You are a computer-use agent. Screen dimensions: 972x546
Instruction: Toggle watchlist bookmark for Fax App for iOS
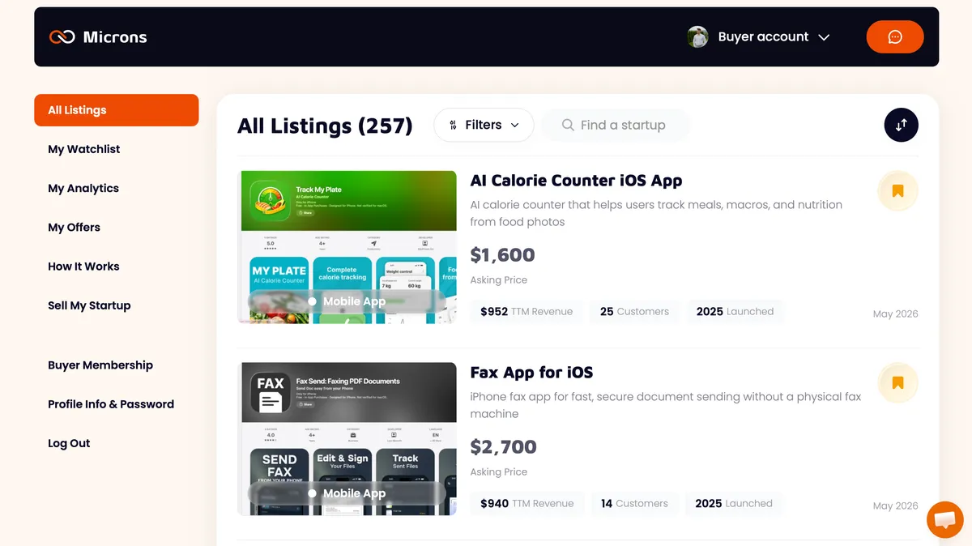(x=897, y=383)
